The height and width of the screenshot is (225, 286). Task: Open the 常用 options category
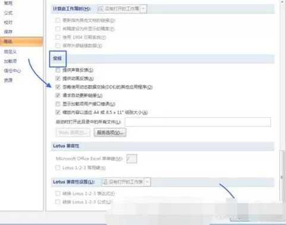point(8,3)
